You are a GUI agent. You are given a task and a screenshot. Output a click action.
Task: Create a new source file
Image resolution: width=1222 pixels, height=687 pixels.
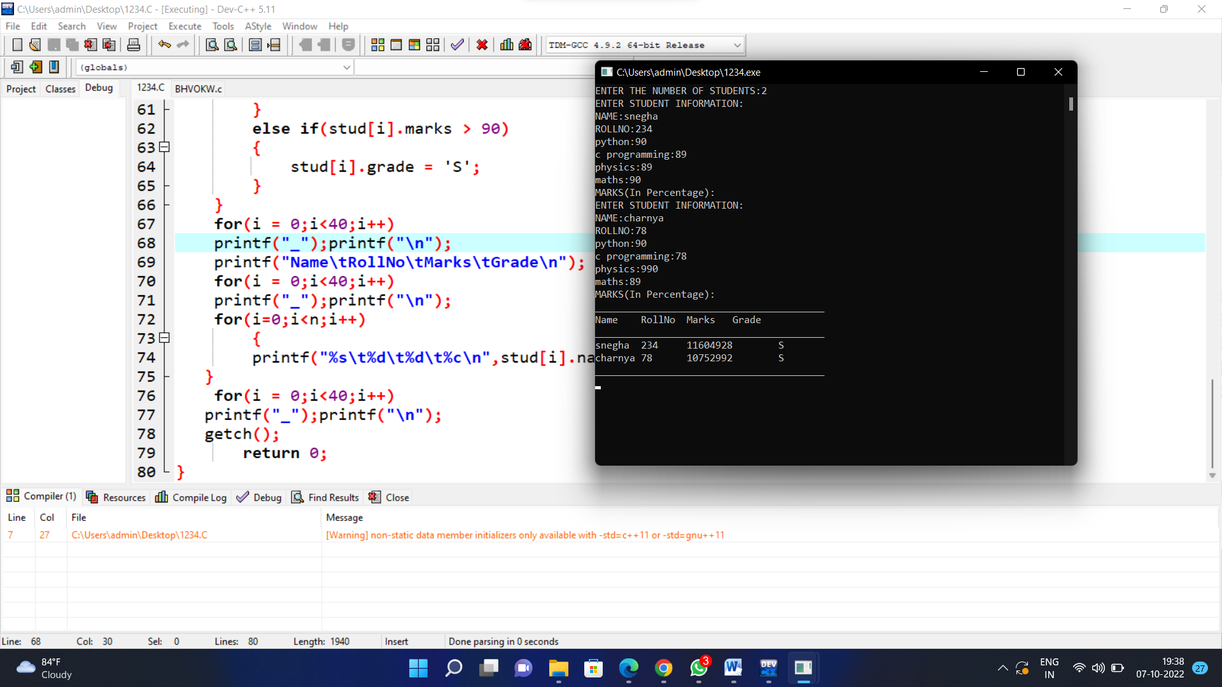point(17,45)
